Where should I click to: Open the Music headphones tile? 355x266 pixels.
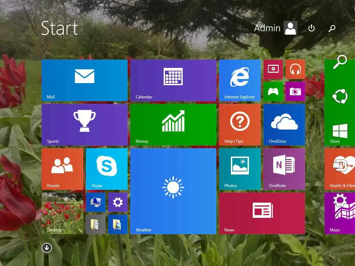[x=295, y=69]
